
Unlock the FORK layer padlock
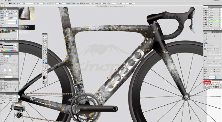[x=206, y=19]
